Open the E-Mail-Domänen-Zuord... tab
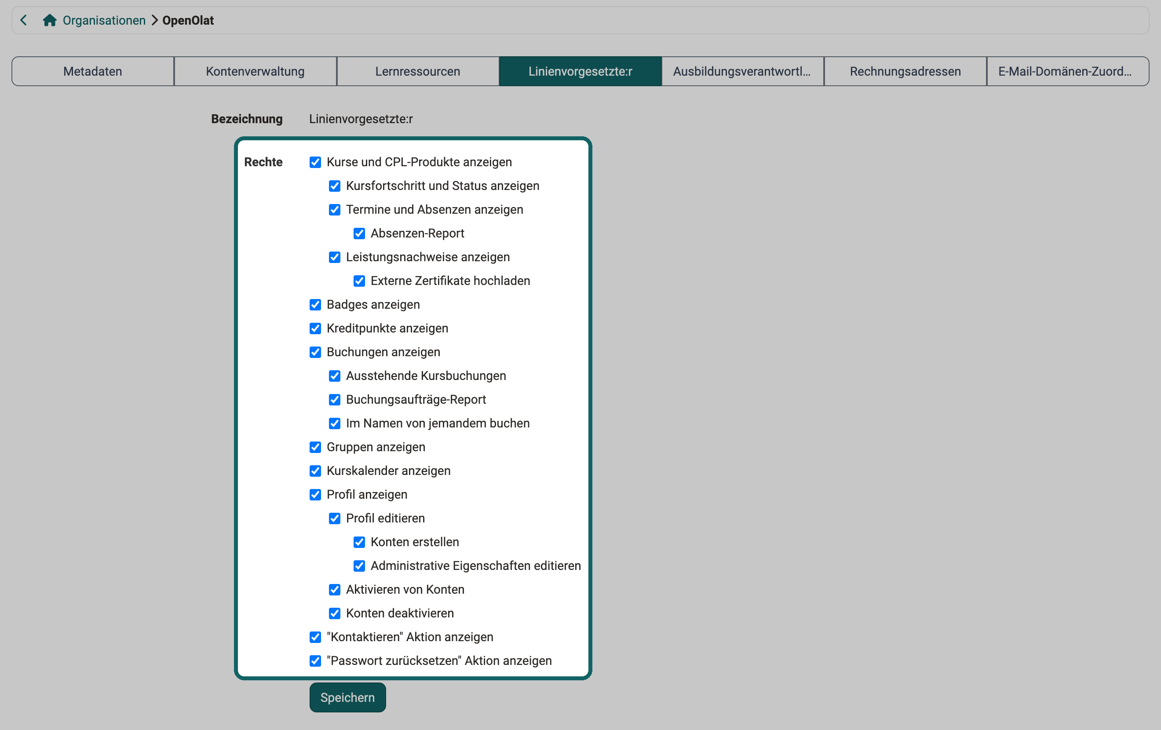1161x730 pixels. pyautogui.click(x=1067, y=71)
